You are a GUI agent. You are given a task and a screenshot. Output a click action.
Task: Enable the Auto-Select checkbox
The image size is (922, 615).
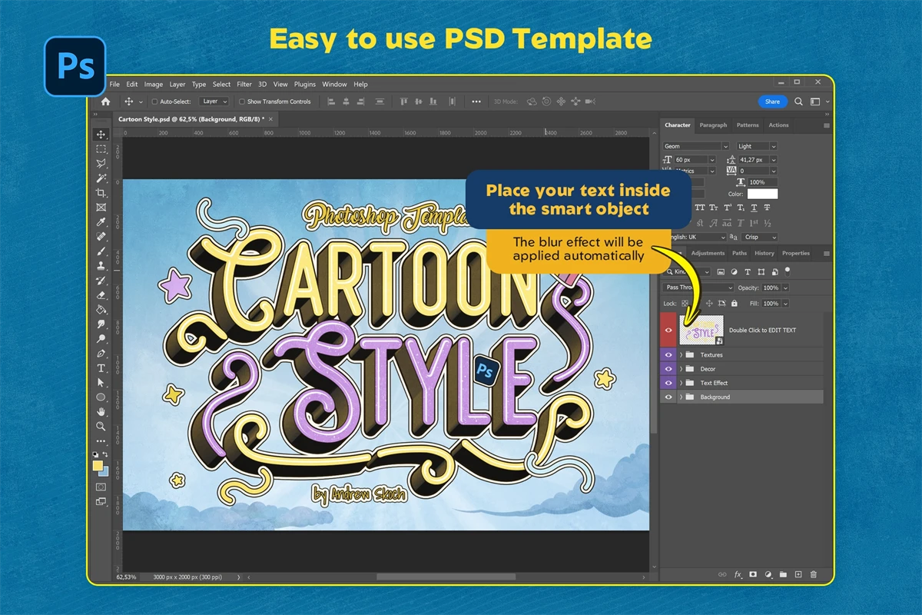[x=154, y=101]
